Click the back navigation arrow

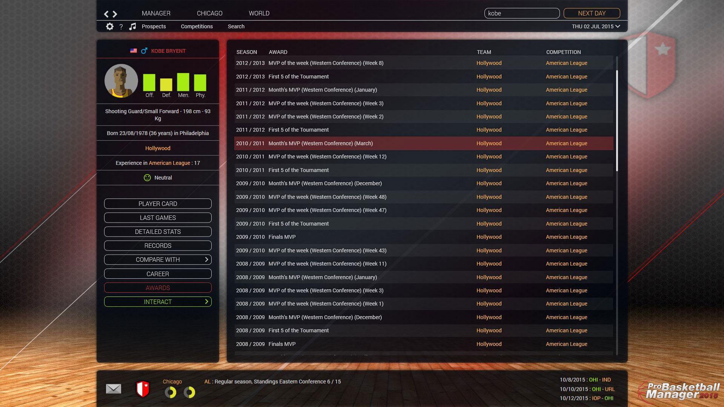[106, 14]
